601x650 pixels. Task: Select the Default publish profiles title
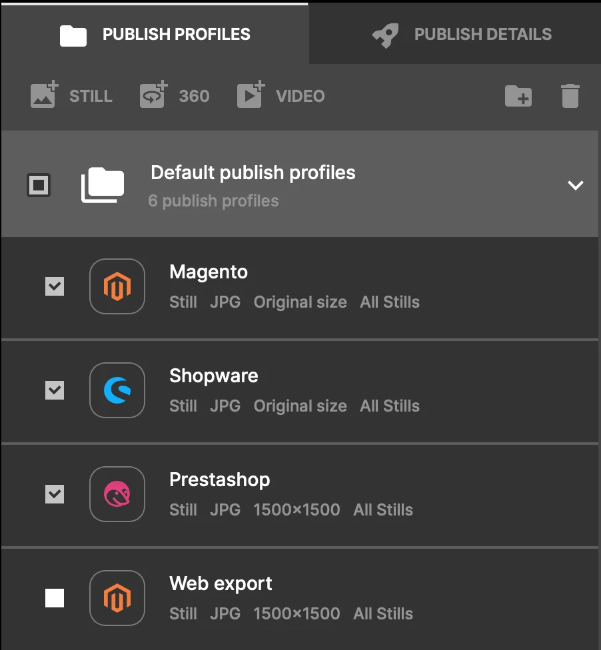click(x=253, y=172)
